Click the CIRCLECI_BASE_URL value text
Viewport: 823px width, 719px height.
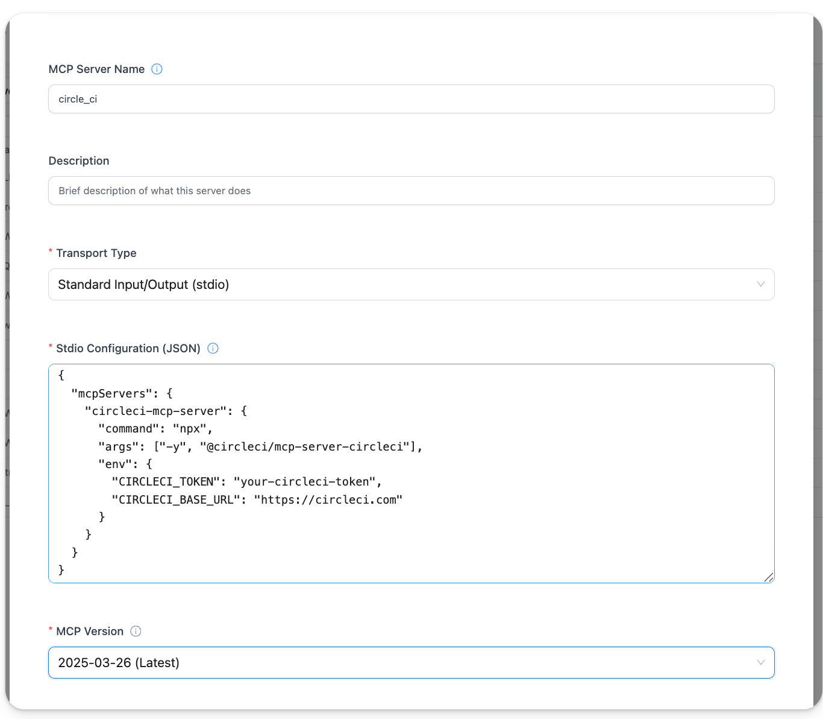tap(329, 499)
